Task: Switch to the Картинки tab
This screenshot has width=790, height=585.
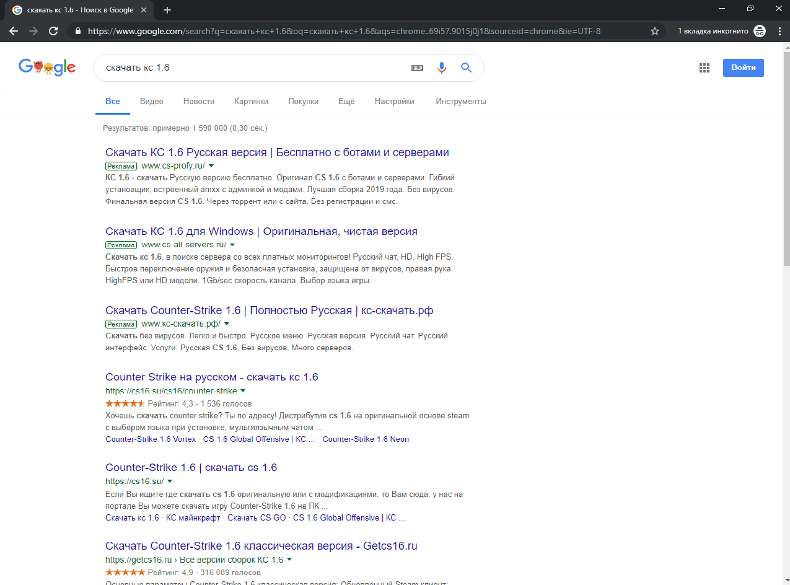Action: pyautogui.click(x=252, y=102)
